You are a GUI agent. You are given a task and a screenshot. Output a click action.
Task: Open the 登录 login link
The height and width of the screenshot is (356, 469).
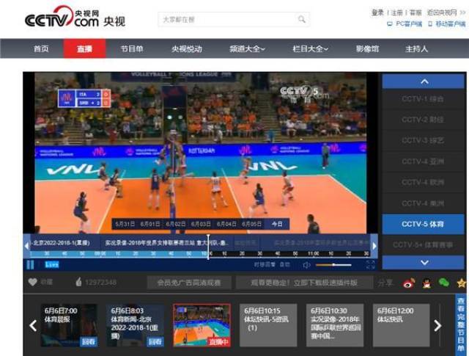coord(377,12)
